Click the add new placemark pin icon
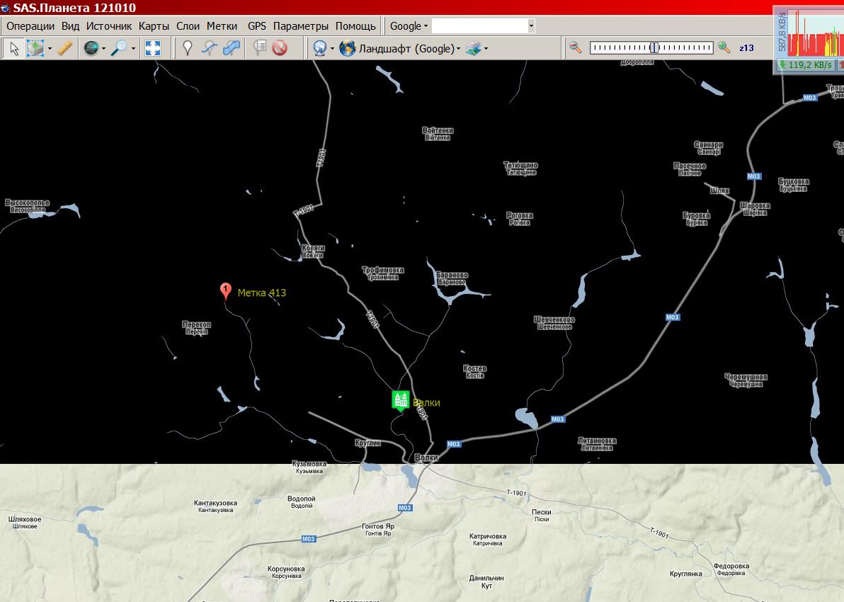 pyautogui.click(x=188, y=48)
